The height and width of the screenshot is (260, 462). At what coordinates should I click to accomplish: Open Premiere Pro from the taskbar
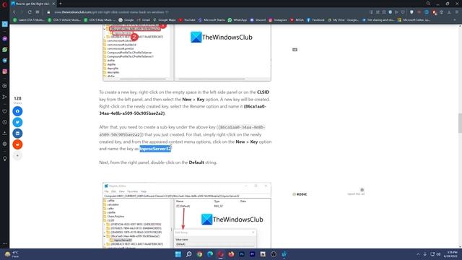(252, 254)
